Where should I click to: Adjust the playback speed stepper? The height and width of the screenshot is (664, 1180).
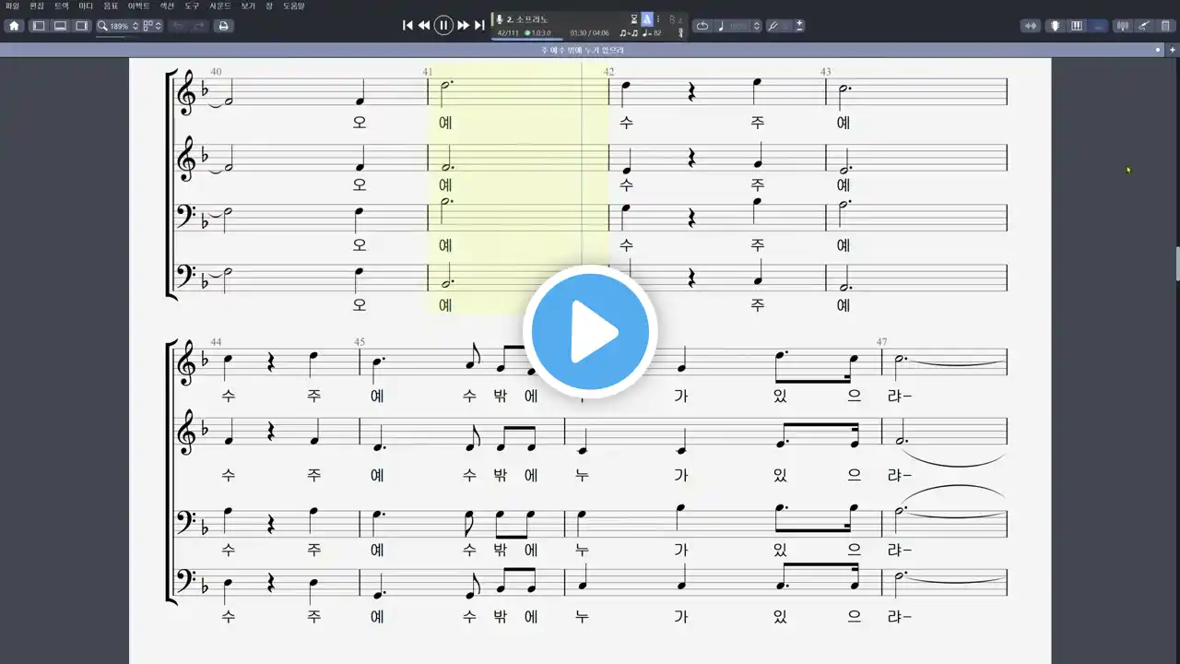pos(757,26)
